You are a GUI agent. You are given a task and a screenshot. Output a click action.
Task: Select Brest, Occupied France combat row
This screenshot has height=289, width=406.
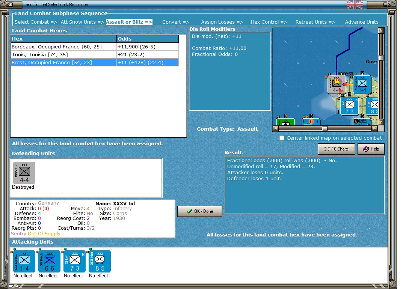click(x=95, y=62)
